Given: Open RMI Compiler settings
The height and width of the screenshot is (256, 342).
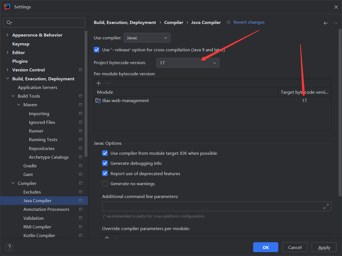Looking at the screenshot, I should (37, 227).
